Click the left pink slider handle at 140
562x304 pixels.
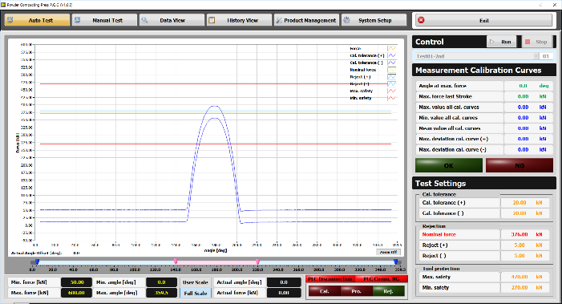(x=176, y=261)
